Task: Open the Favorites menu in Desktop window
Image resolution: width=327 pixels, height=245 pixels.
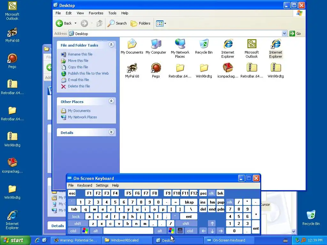Action: point(96,13)
